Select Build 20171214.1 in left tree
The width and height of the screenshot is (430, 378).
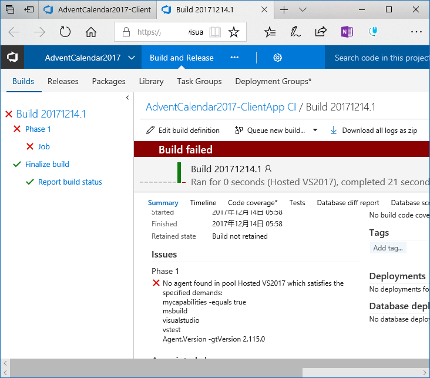51,114
